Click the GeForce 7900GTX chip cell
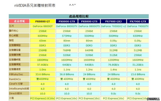Image resolution: width=161 pixels, height=101 pixels. 138,26
